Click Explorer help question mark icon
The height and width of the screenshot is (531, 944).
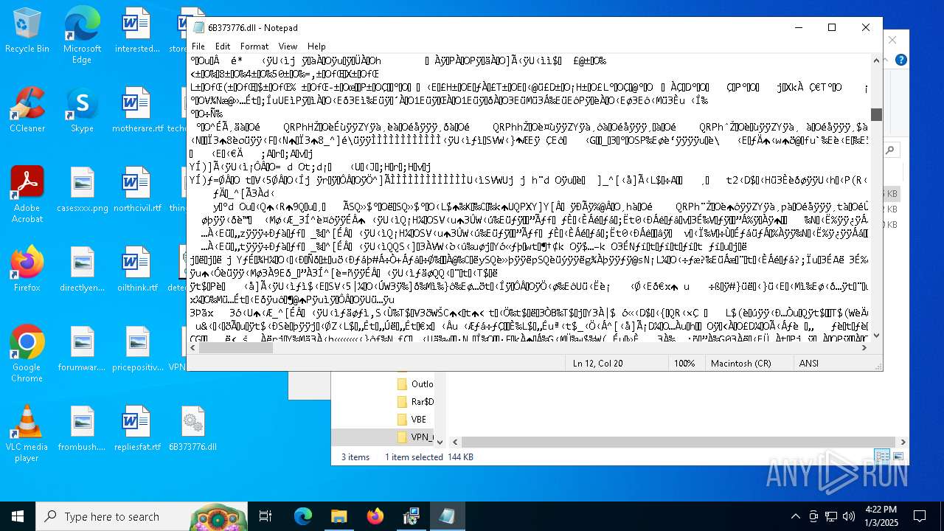coord(900,60)
